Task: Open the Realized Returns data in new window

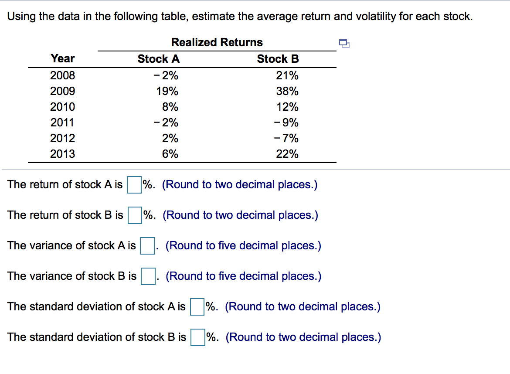Action: click(x=344, y=43)
